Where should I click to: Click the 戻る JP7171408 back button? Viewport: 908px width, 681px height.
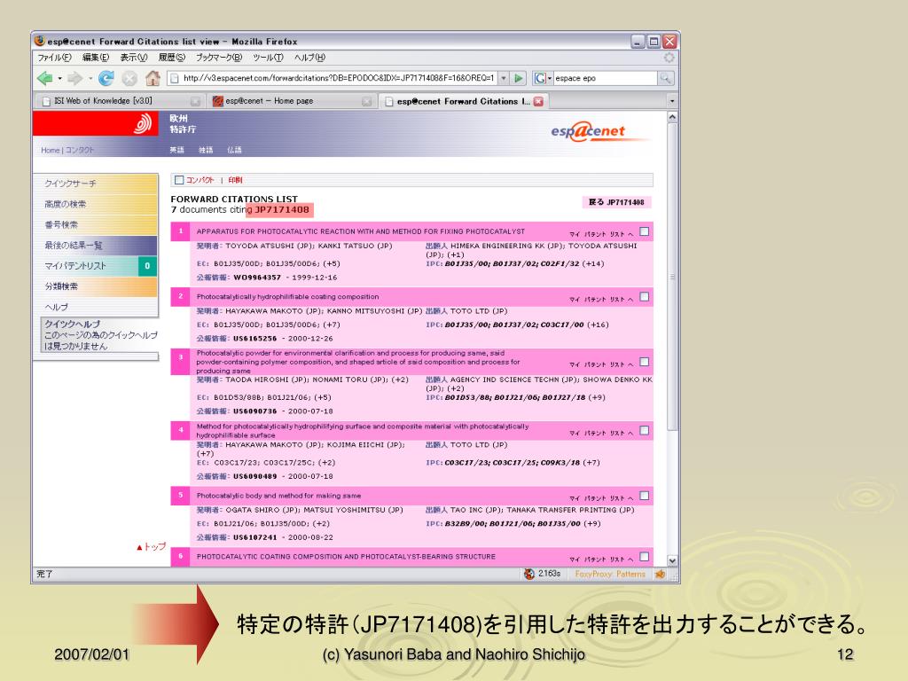pyautogui.click(x=616, y=202)
